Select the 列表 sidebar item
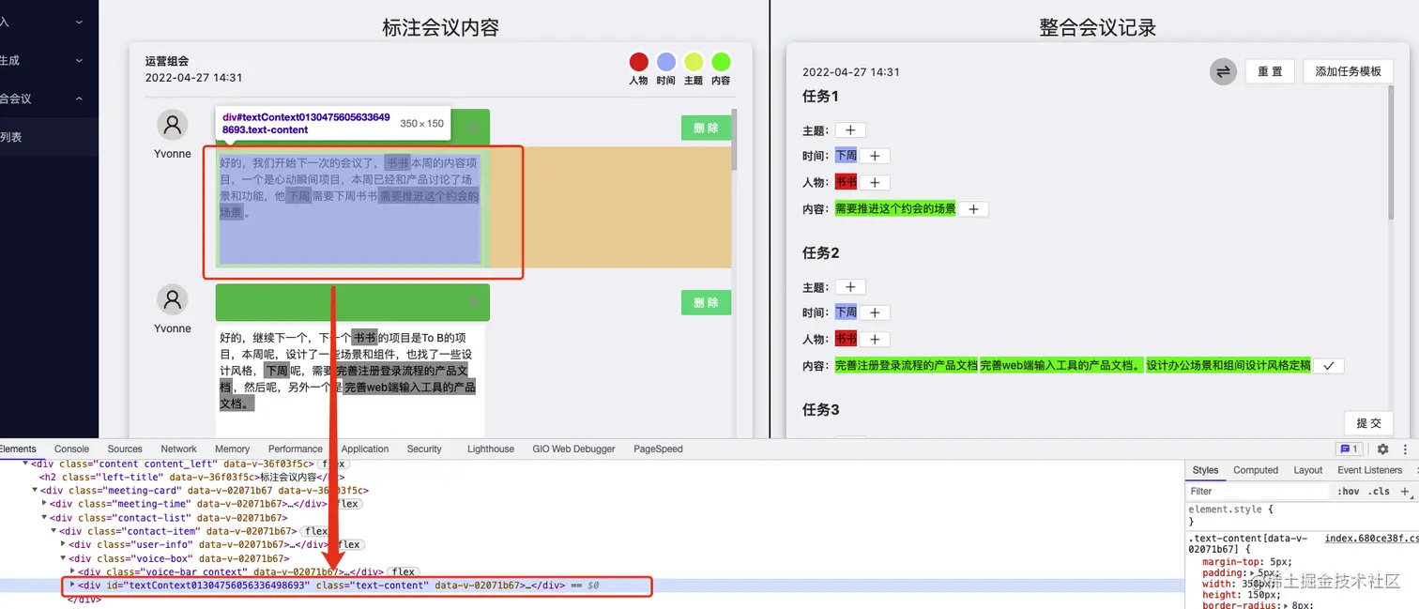This screenshot has height=609, width=1419. click(x=49, y=137)
